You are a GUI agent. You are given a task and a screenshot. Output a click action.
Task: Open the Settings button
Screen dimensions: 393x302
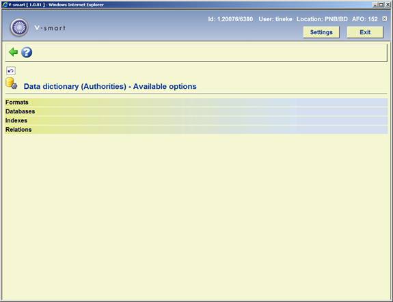(321, 32)
